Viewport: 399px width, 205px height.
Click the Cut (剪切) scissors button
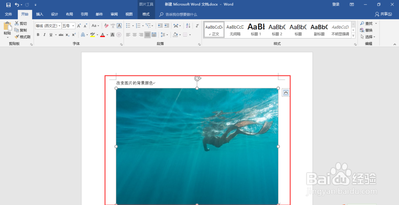(x=21, y=23)
